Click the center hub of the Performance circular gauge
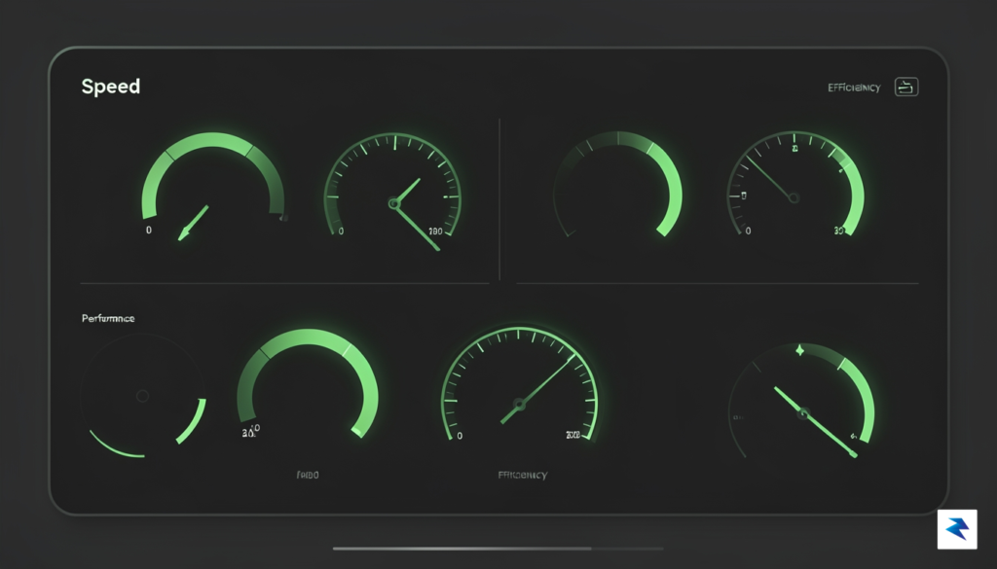The width and height of the screenshot is (997, 569). (142, 396)
